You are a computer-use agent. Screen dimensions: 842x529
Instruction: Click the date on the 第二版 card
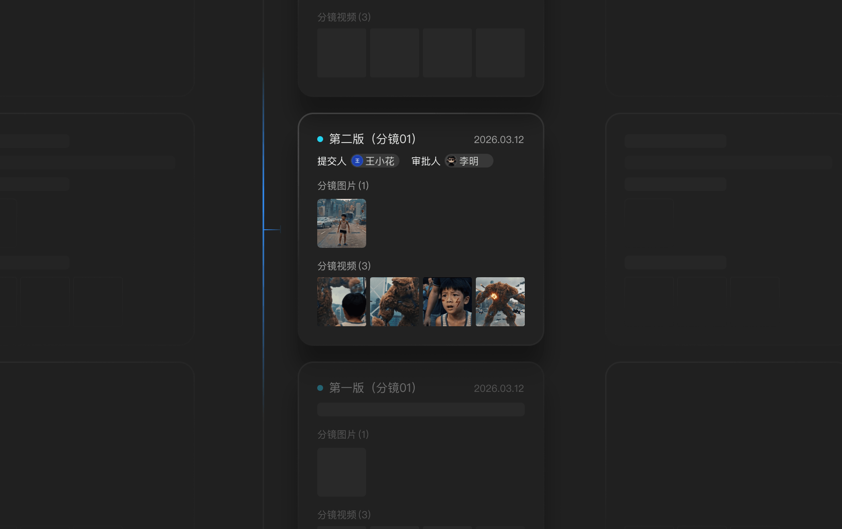(498, 140)
